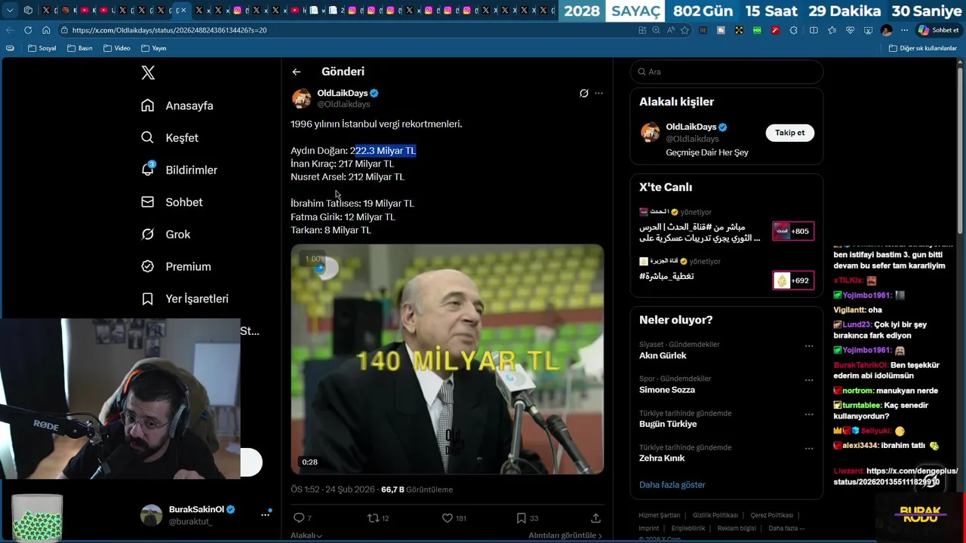
Task: Open the browser extensions puzzle icon
Action: [x=794, y=30]
